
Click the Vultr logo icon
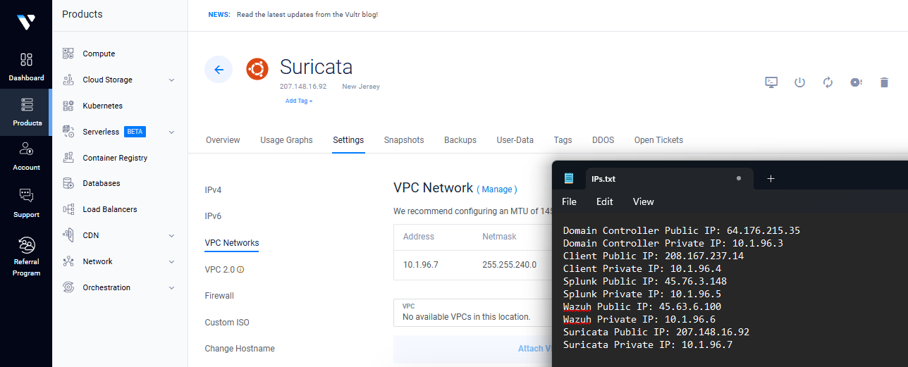point(26,23)
